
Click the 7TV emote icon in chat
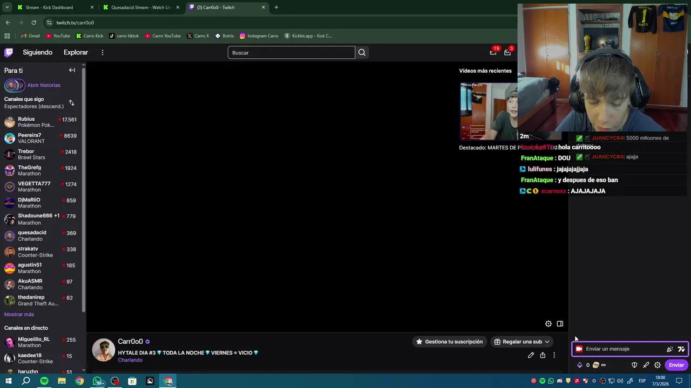pyautogui.click(x=681, y=349)
